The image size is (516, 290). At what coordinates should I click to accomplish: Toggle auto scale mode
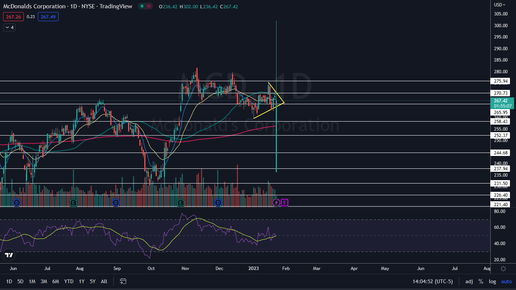point(506,281)
